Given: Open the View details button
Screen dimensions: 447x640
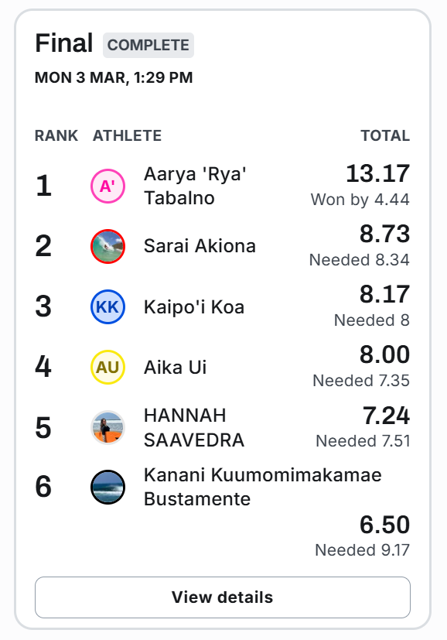Looking at the screenshot, I should 223,597.
